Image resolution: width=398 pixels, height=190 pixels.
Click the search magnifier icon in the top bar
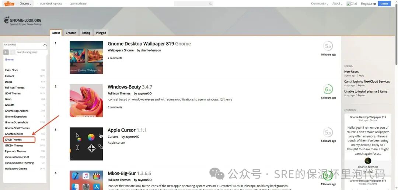210,4
